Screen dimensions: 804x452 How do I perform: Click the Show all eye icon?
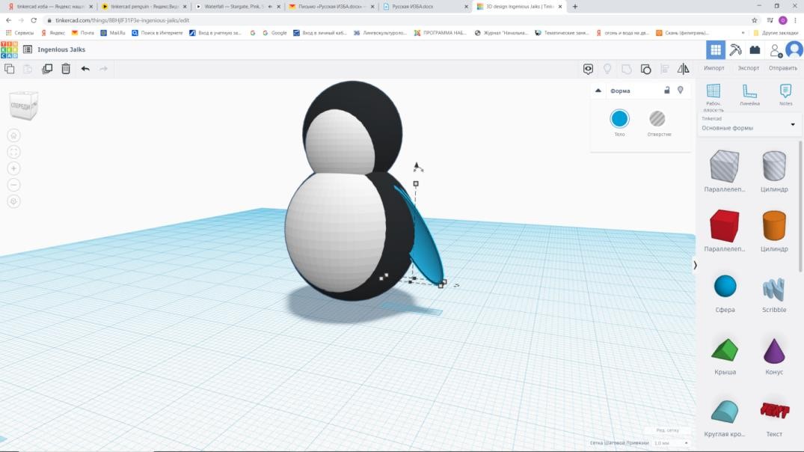[x=588, y=69]
